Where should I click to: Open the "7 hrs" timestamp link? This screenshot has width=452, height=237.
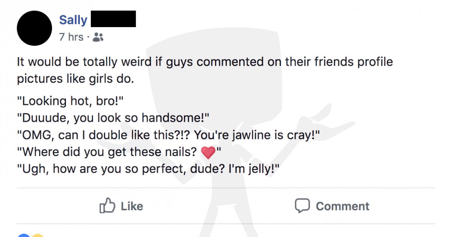click(x=71, y=37)
